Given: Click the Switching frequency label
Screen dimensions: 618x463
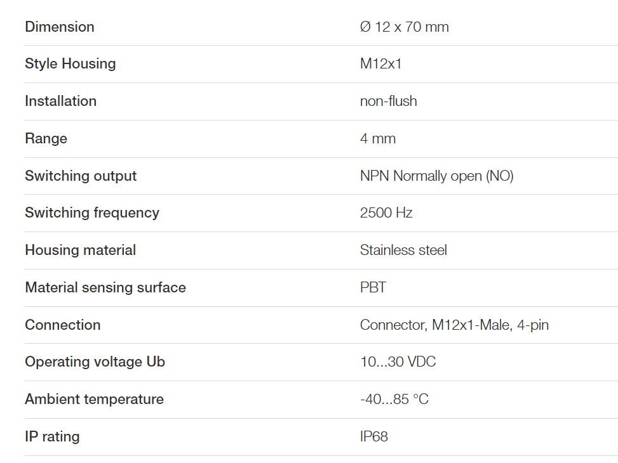Looking at the screenshot, I should 92,212.
